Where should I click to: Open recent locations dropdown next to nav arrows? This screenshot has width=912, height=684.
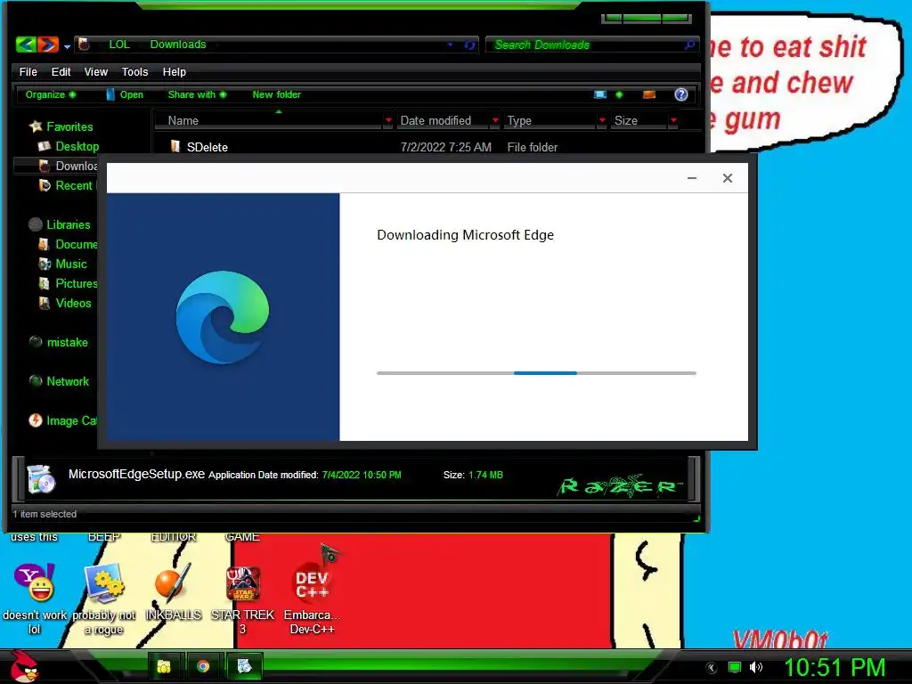[x=67, y=46]
